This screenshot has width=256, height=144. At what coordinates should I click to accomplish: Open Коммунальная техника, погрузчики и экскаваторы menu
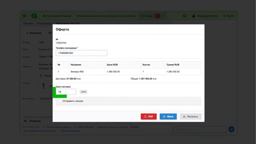click(x=106, y=16)
